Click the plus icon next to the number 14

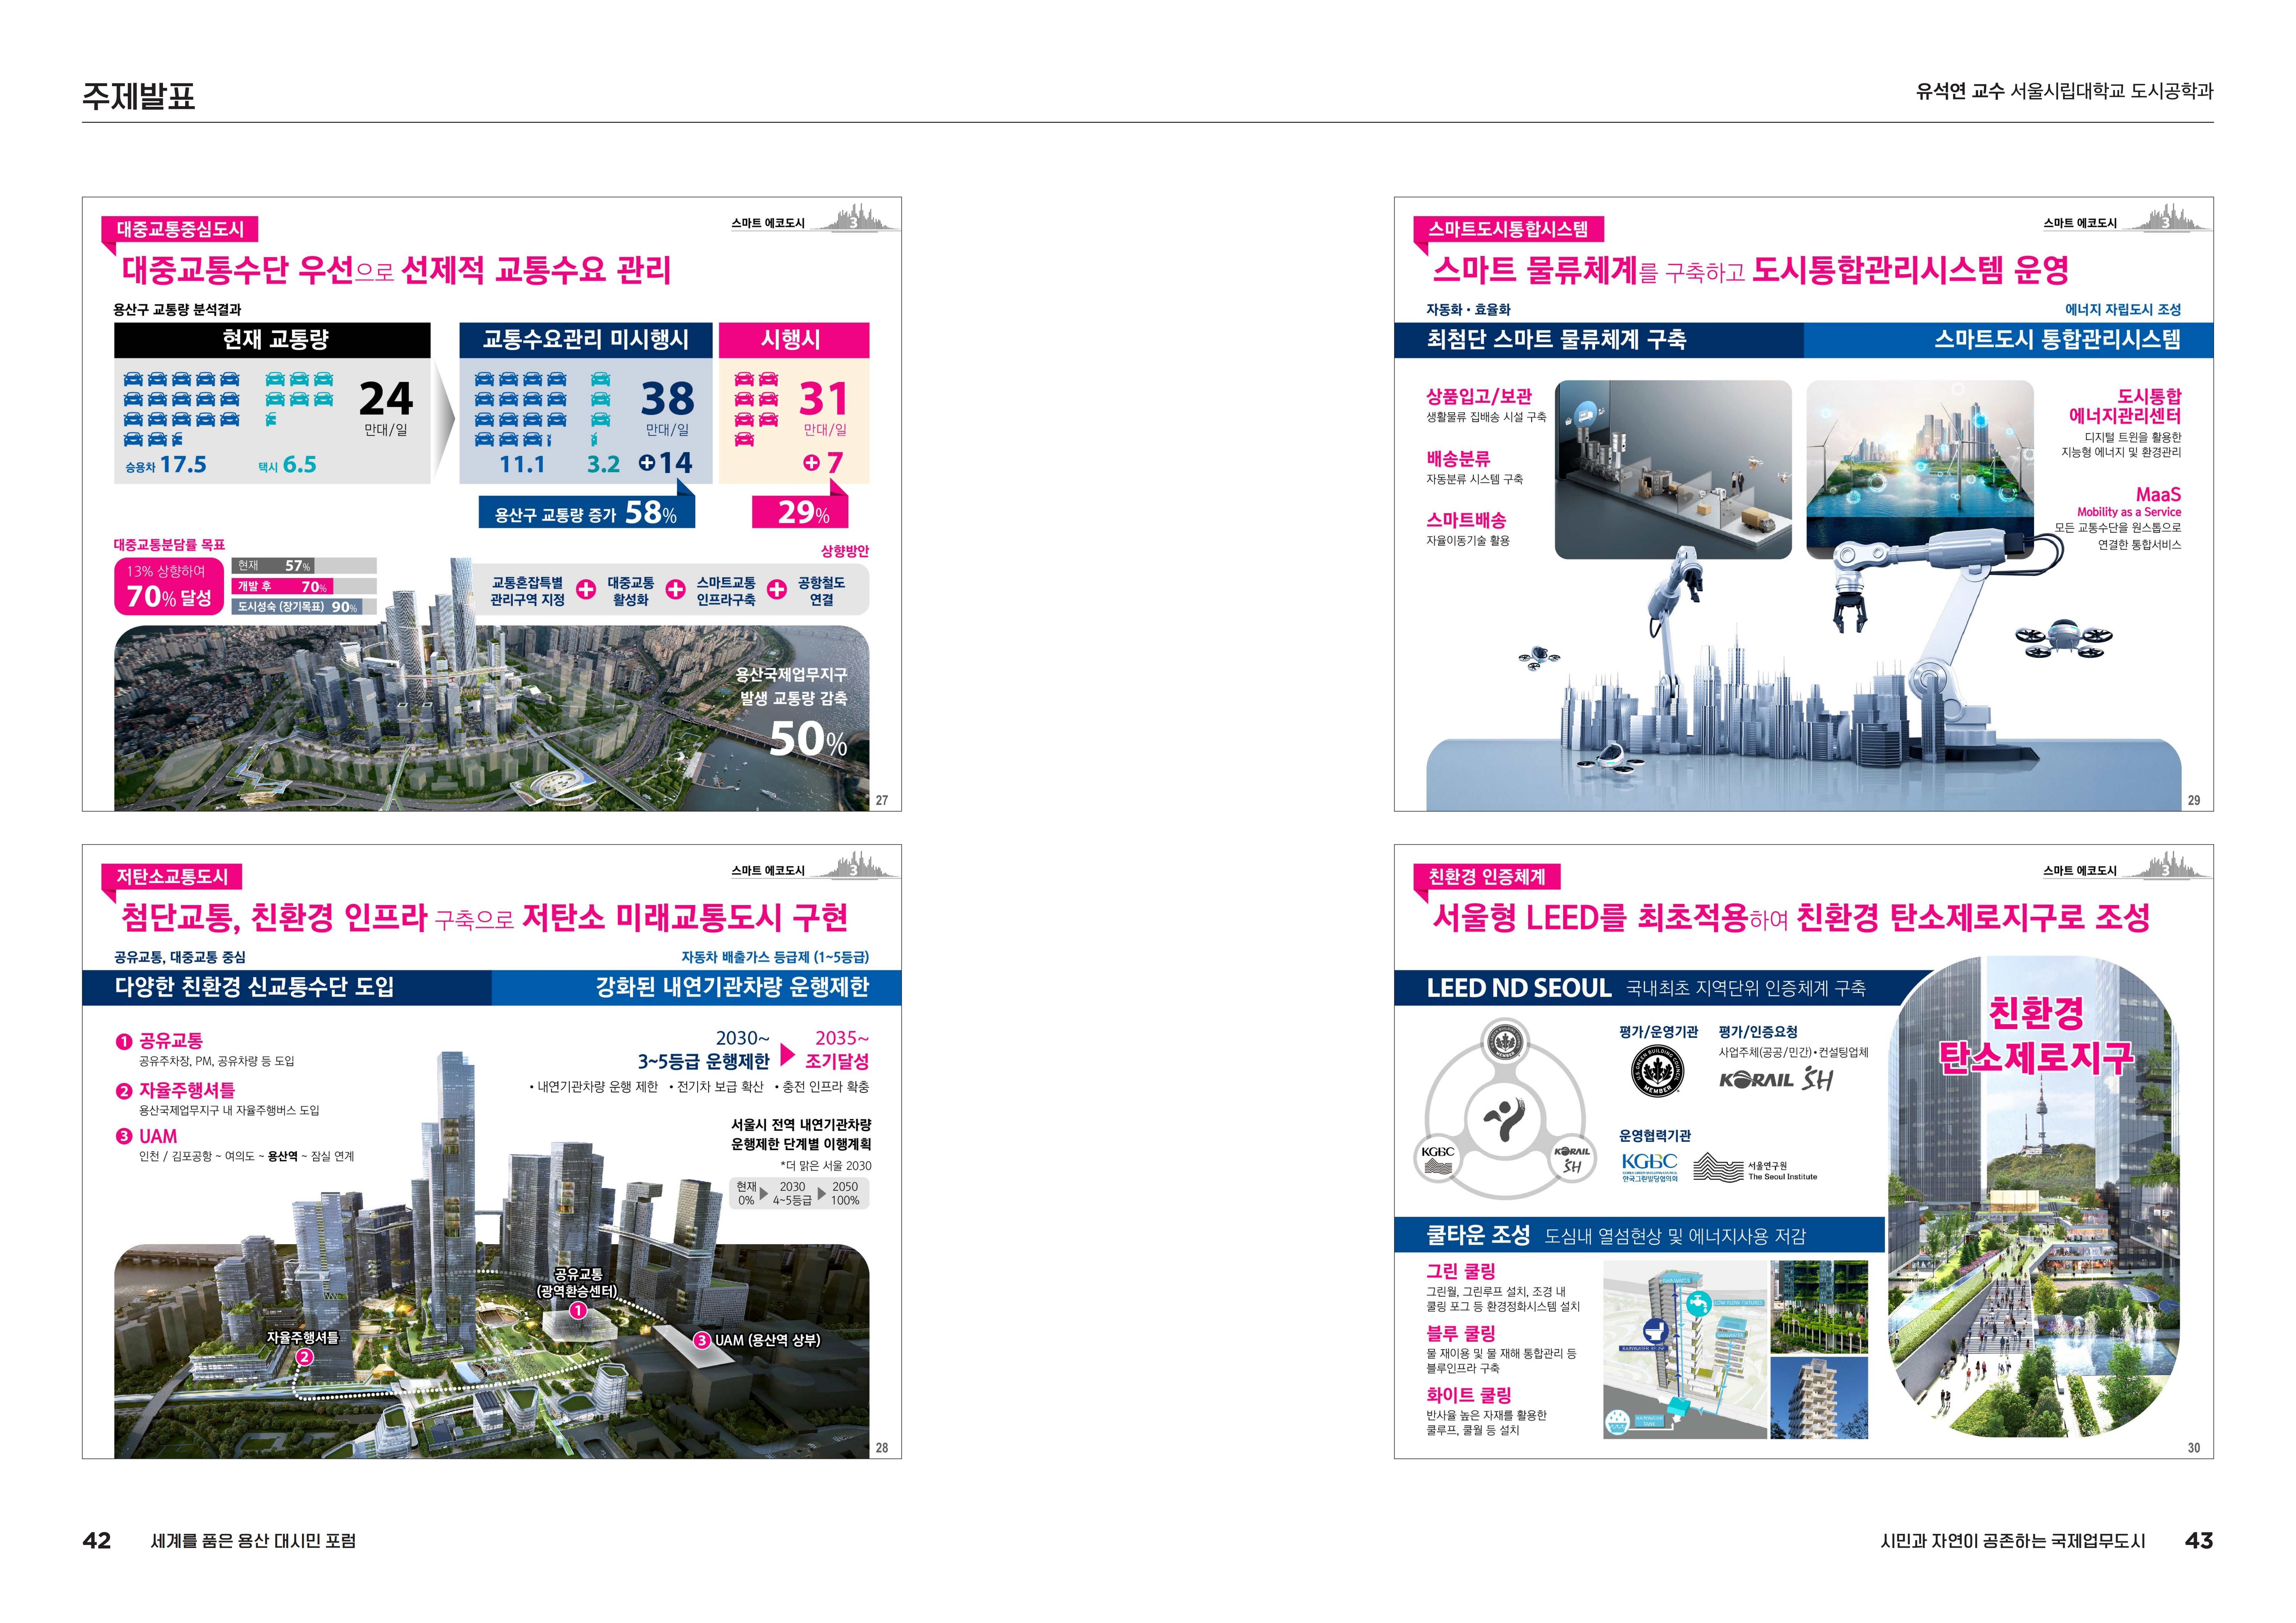click(x=647, y=463)
